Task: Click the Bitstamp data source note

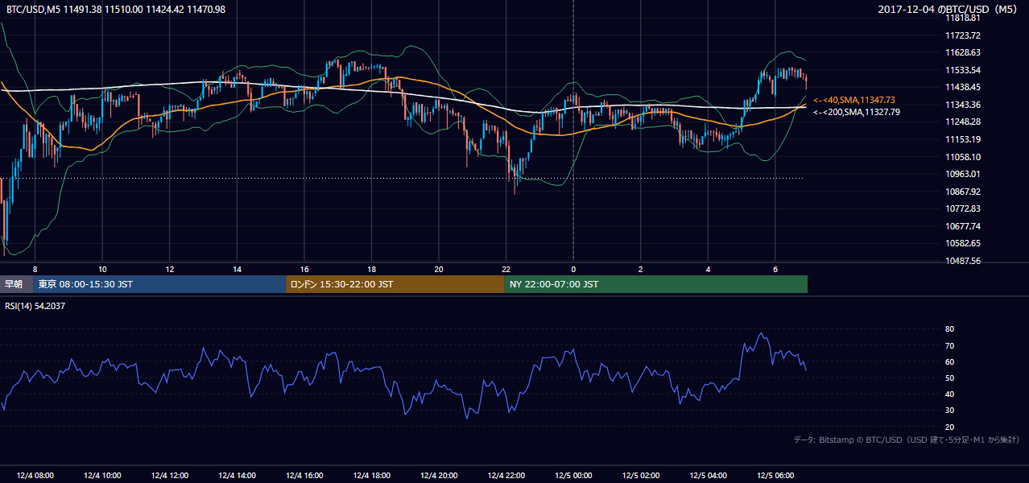Action: (907, 440)
